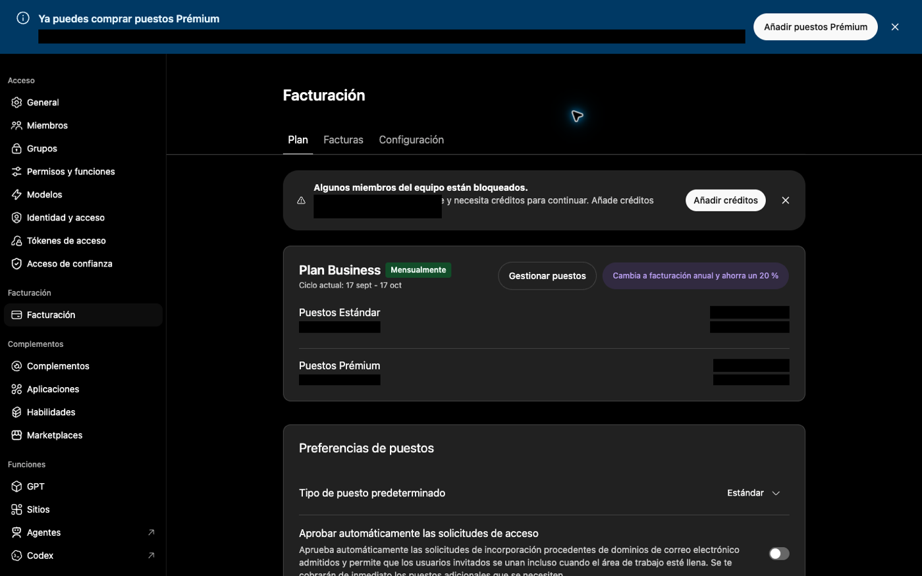Open Miembros people icon in sidebar
The width and height of the screenshot is (922, 576).
[16, 126]
